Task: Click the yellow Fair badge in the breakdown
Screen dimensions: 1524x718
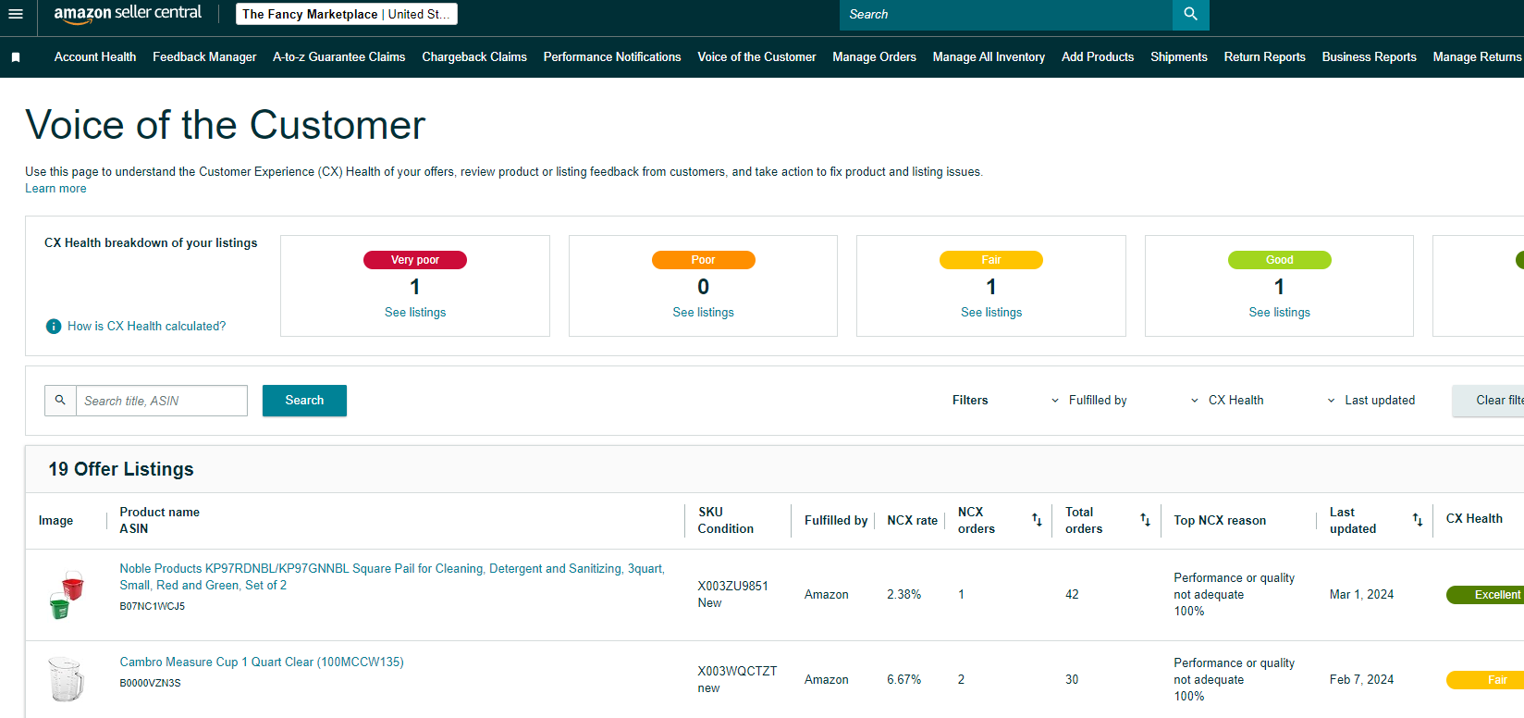Action: [x=991, y=260]
